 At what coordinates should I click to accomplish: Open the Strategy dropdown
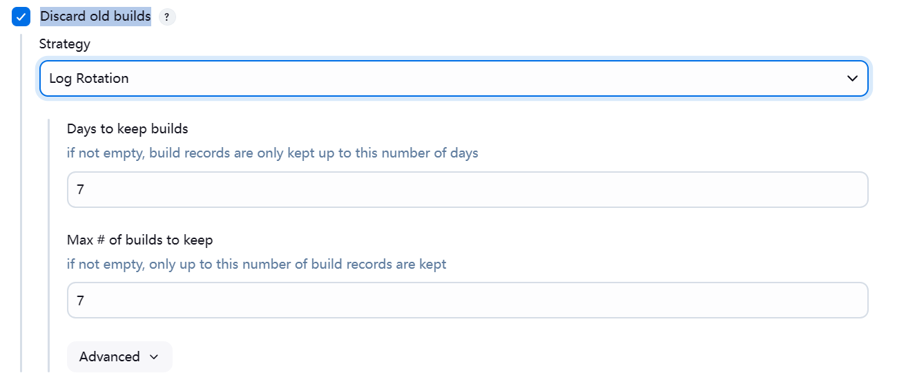point(453,79)
